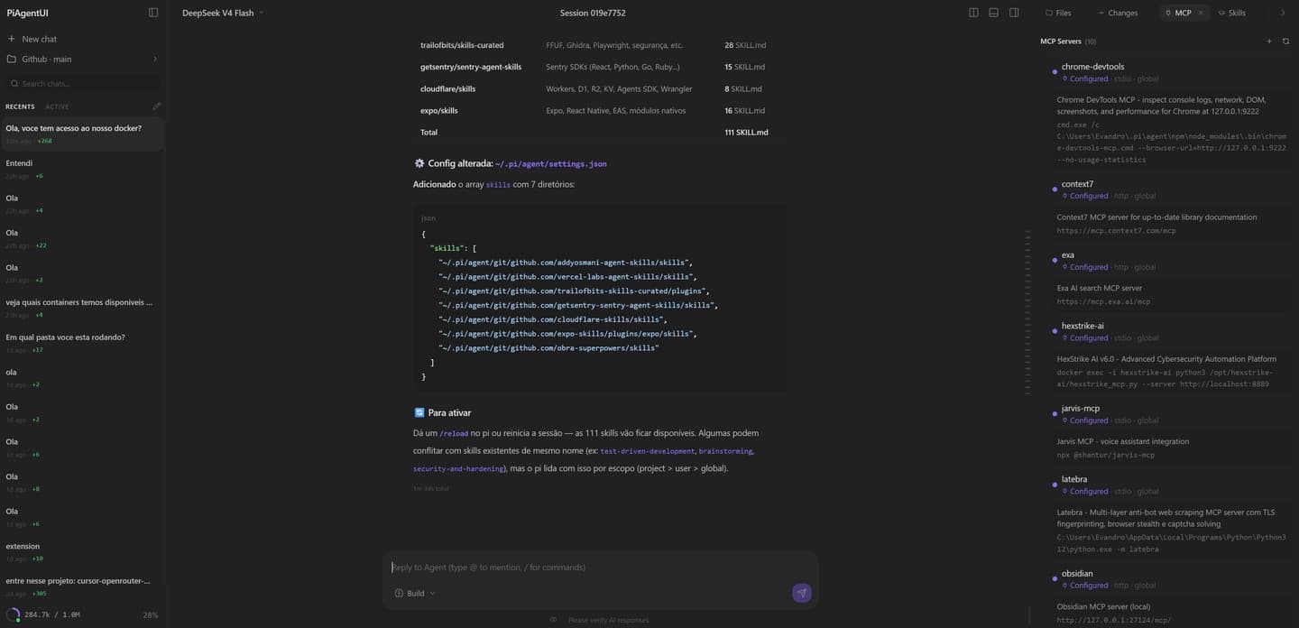Select the ACTIVE chat filter
This screenshot has width=1299, height=628.
(57, 106)
